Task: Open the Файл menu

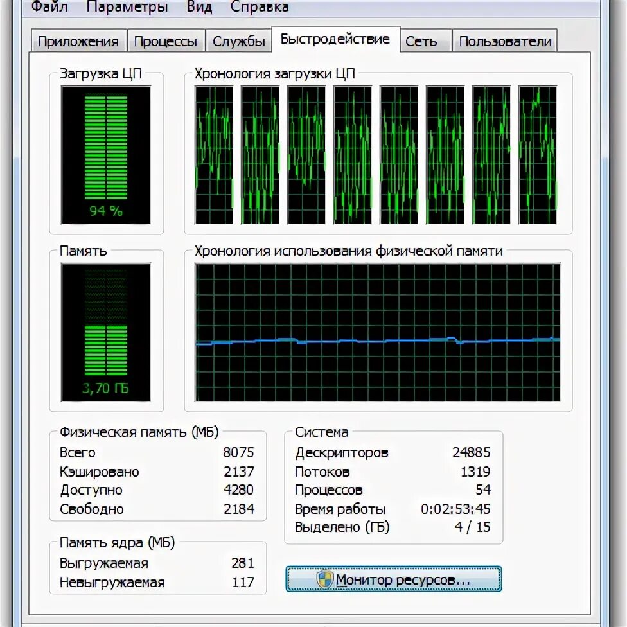Action: pyautogui.click(x=49, y=7)
